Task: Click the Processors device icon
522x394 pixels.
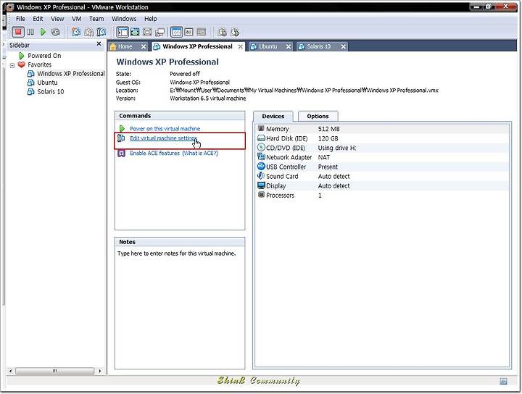Action: point(261,195)
